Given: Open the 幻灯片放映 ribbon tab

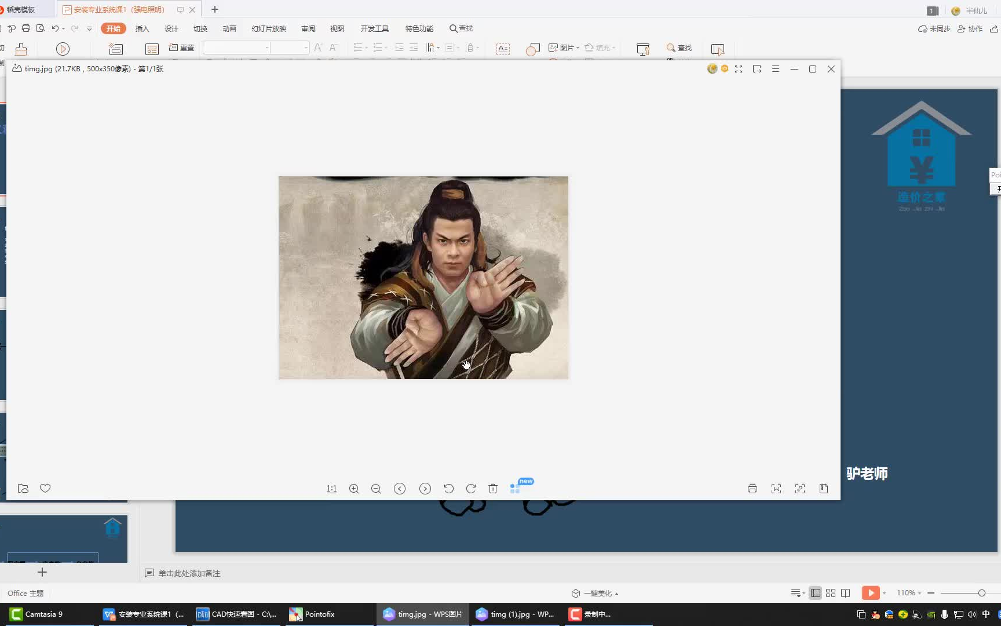Looking at the screenshot, I should [269, 28].
